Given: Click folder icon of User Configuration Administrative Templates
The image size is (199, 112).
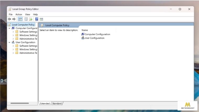Looking at the screenshot, I should pyautogui.click(x=17, y=53).
